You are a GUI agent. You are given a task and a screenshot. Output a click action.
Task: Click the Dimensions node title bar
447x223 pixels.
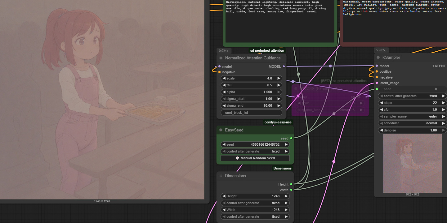tap(255, 176)
